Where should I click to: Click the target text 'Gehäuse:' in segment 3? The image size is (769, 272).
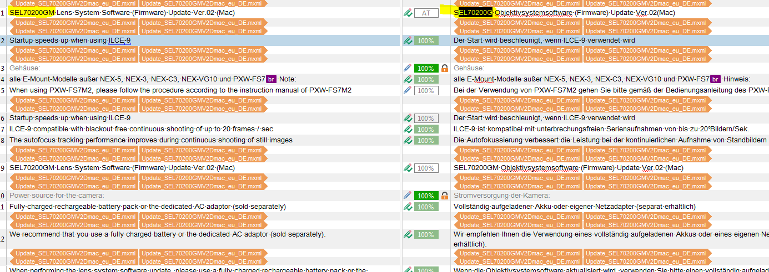(x=469, y=68)
